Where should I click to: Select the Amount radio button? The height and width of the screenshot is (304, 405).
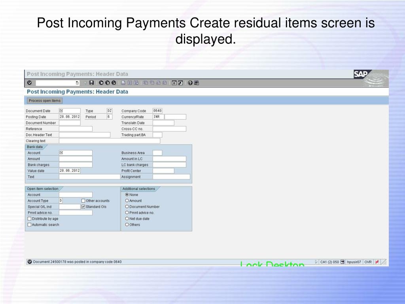[x=127, y=201]
